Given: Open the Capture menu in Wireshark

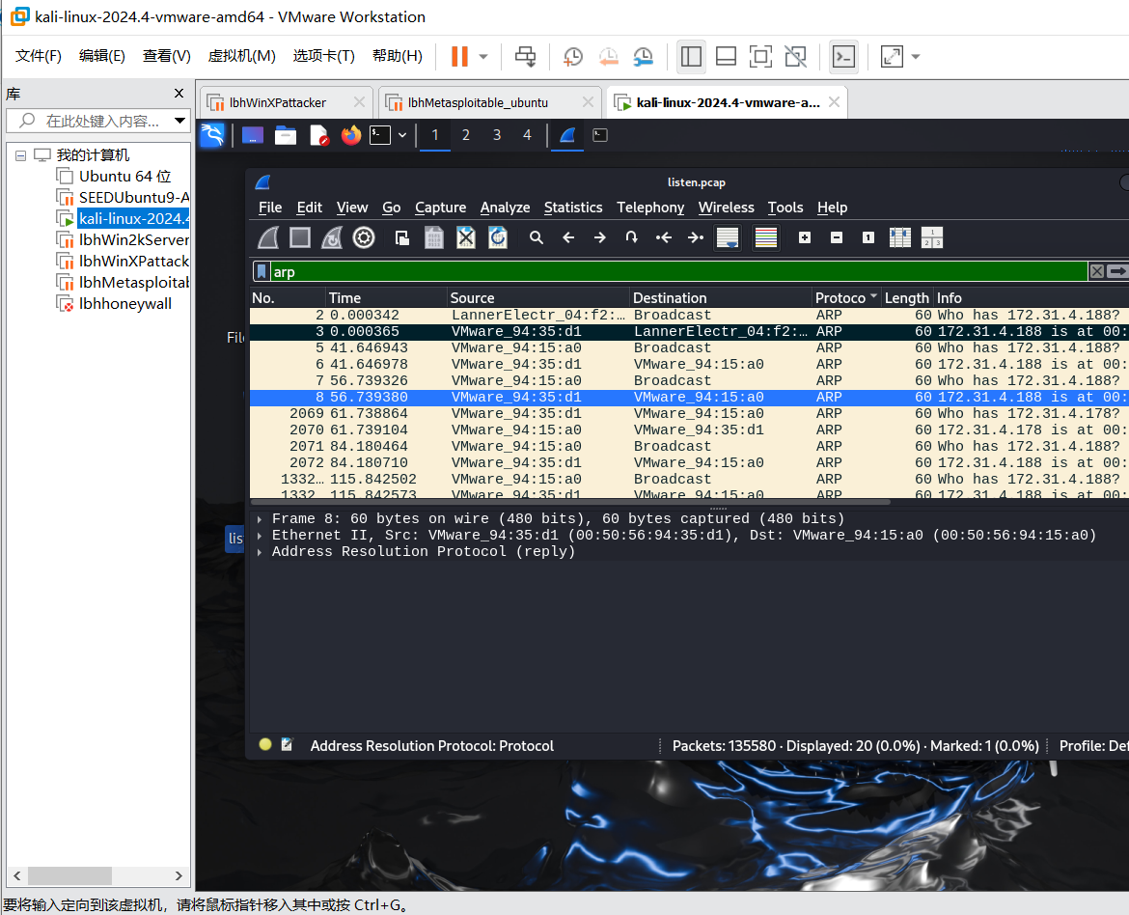Looking at the screenshot, I should click(440, 208).
